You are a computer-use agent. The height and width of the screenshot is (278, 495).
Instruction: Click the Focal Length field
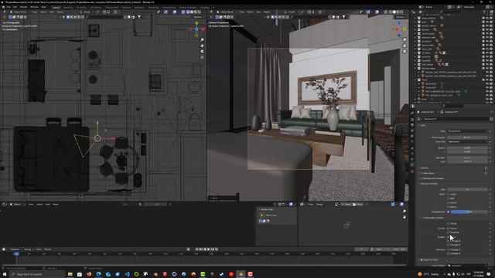tap(467, 137)
